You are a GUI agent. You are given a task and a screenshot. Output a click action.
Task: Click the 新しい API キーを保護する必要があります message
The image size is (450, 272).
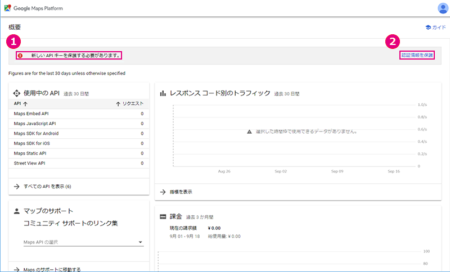(76, 56)
